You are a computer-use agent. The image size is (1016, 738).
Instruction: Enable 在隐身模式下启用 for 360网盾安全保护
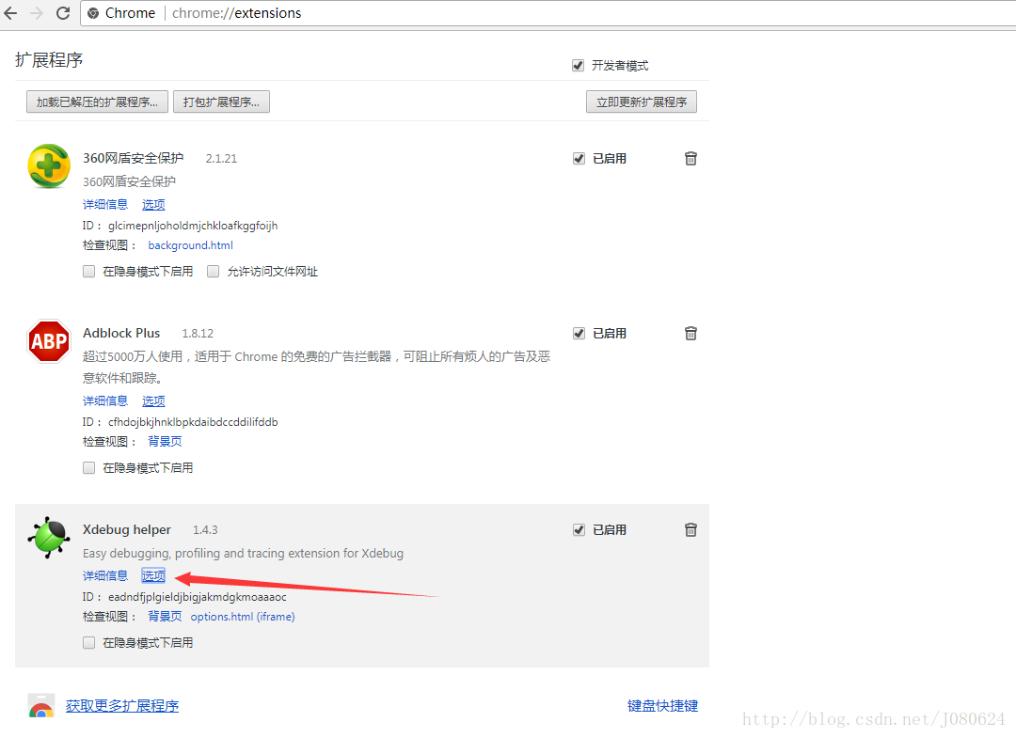click(88, 272)
